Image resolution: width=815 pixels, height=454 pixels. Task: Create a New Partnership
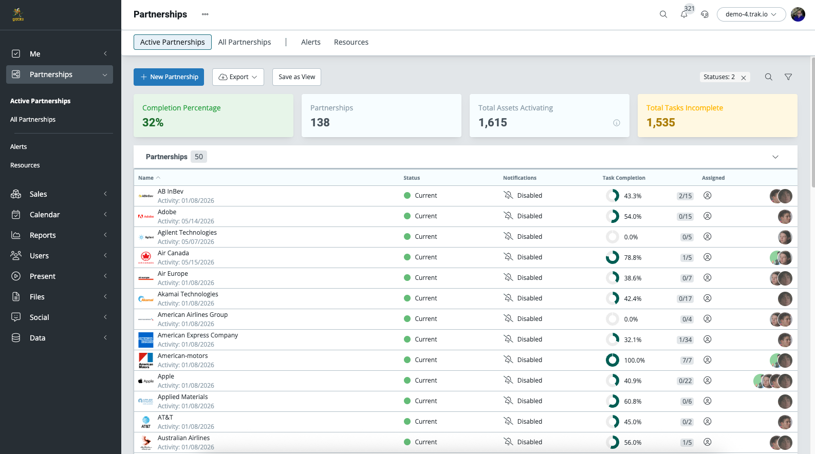(x=169, y=77)
